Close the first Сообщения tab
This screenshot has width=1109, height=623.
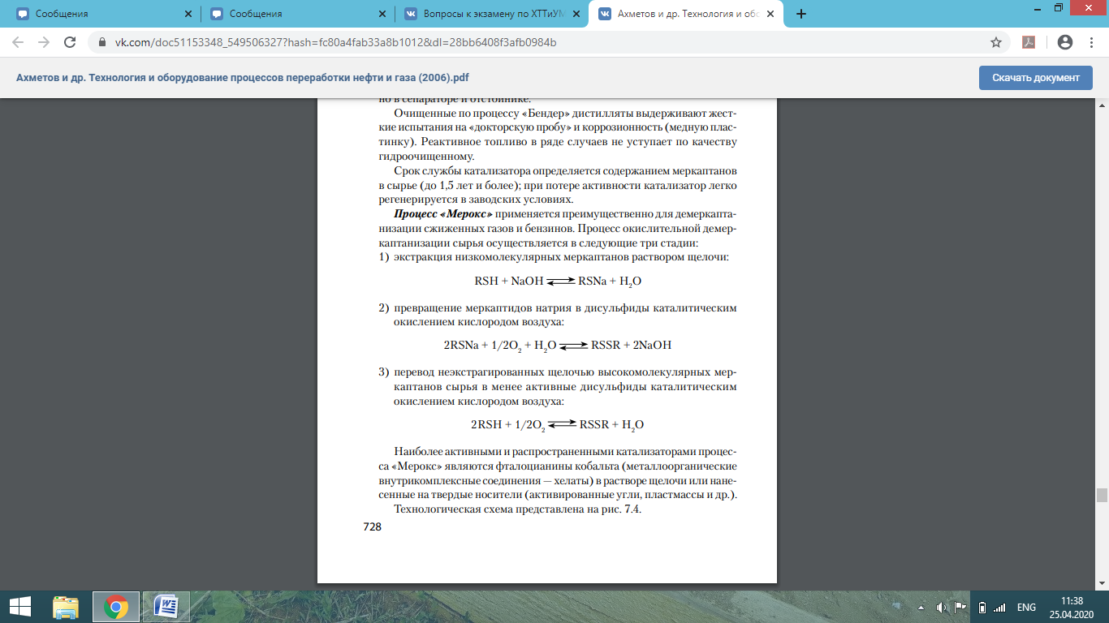pyautogui.click(x=188, y=14)
